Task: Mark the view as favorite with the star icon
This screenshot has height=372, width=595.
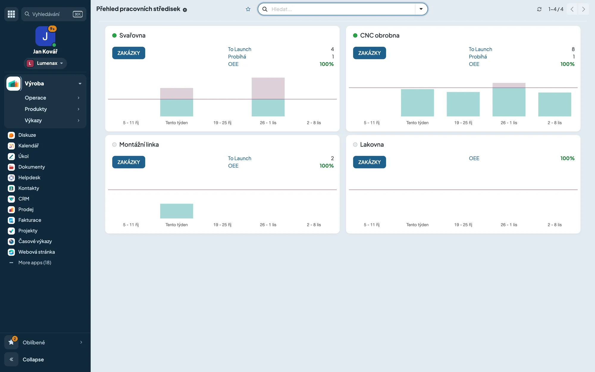Action: pyautogui.click(x=248, y=9)
